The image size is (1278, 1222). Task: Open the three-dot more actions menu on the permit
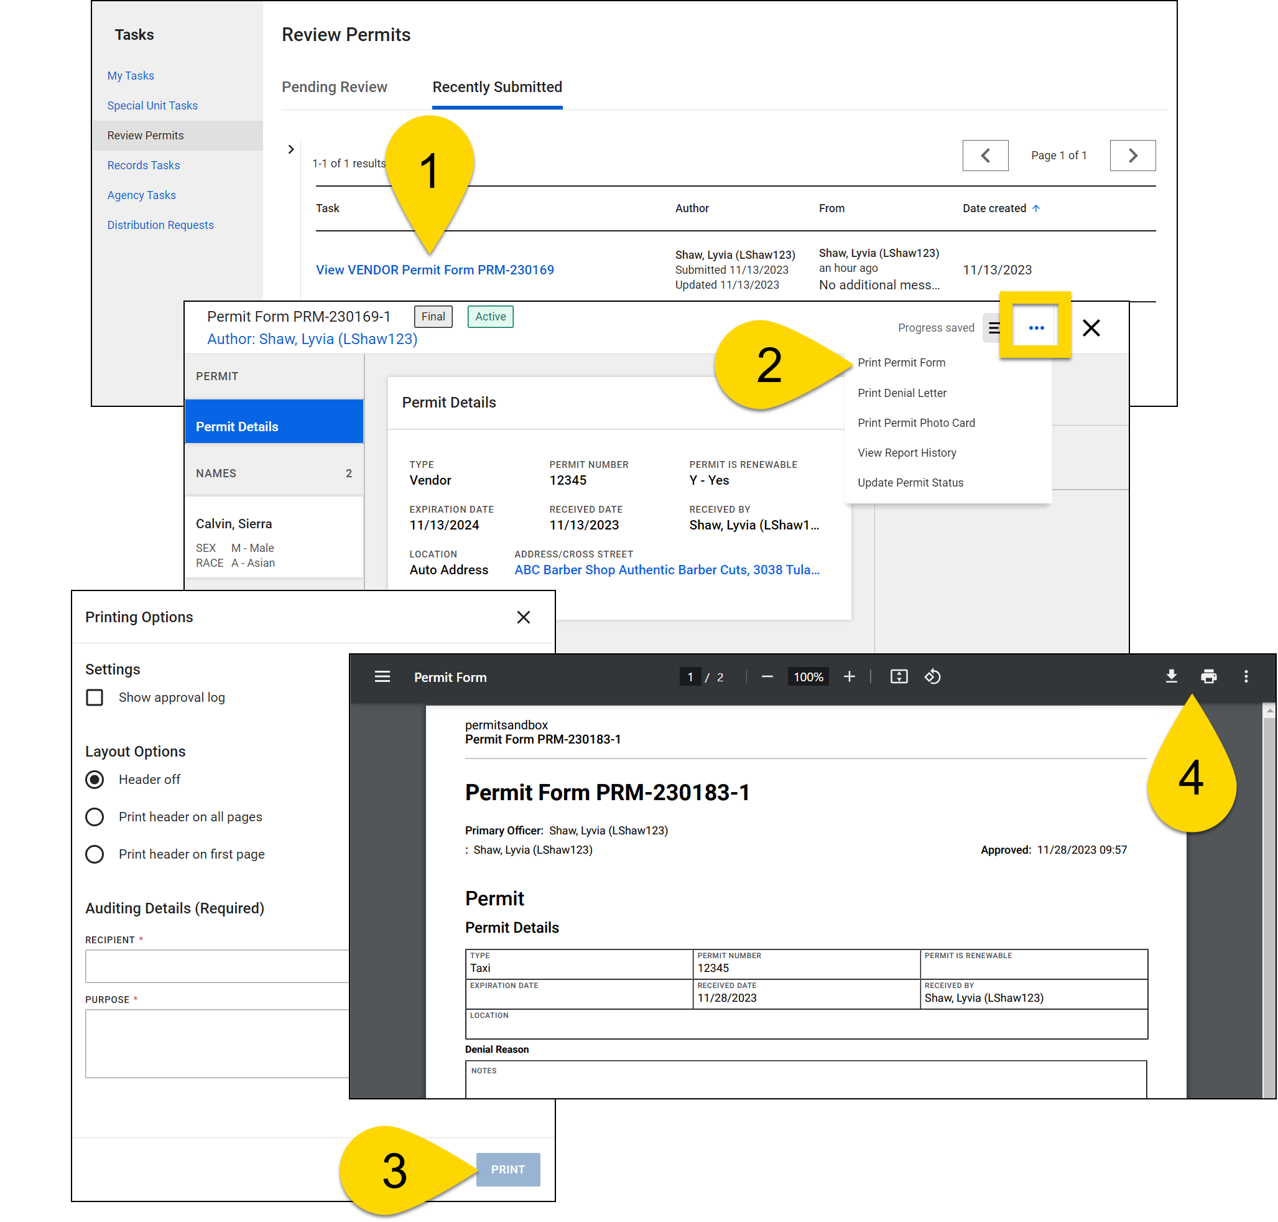pyautogui.click(x=1035, y=328)
